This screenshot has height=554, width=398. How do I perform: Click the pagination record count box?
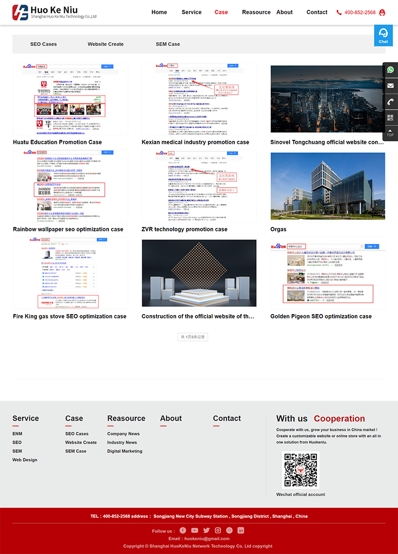193,336
